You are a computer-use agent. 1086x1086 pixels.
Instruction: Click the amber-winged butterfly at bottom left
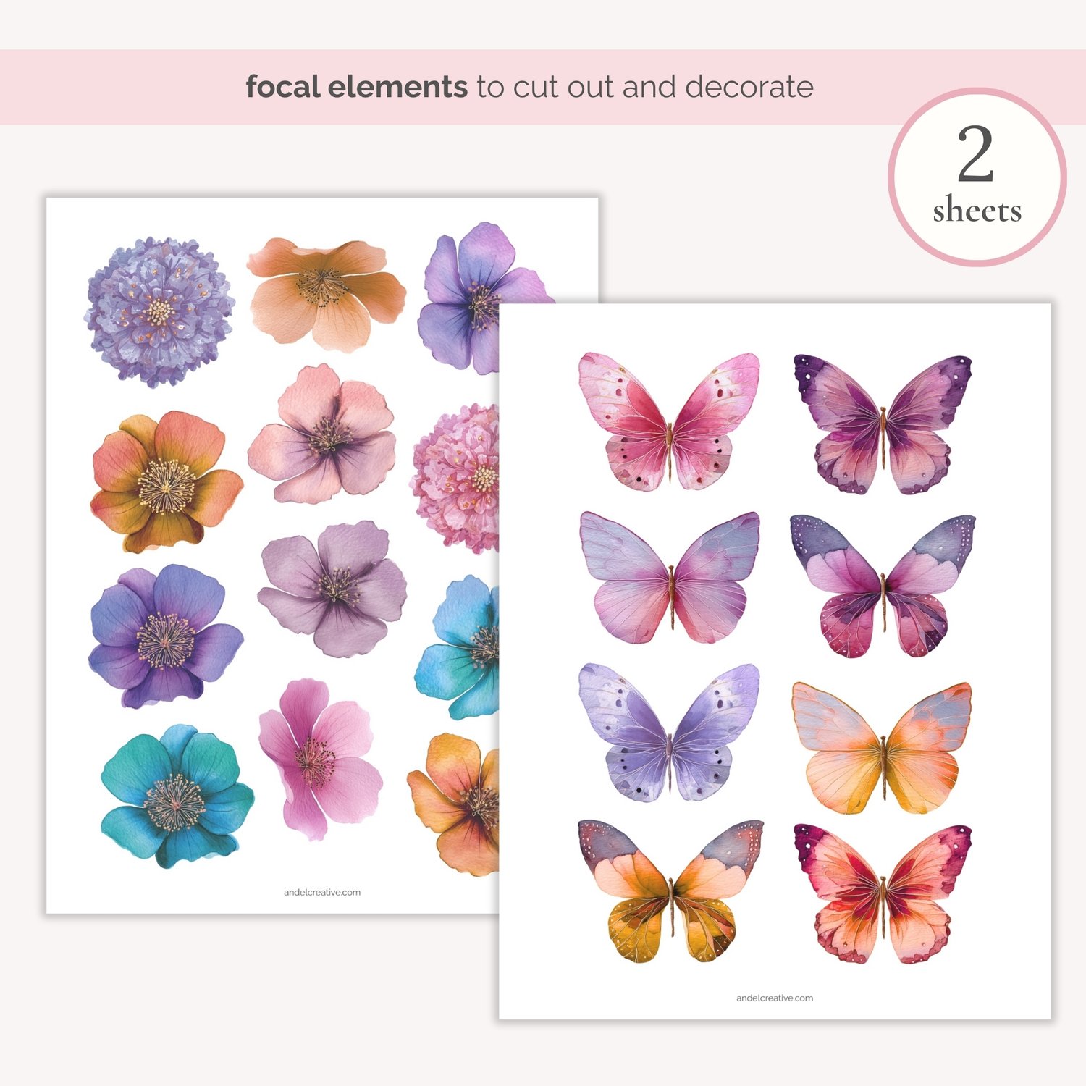[670, 891]
